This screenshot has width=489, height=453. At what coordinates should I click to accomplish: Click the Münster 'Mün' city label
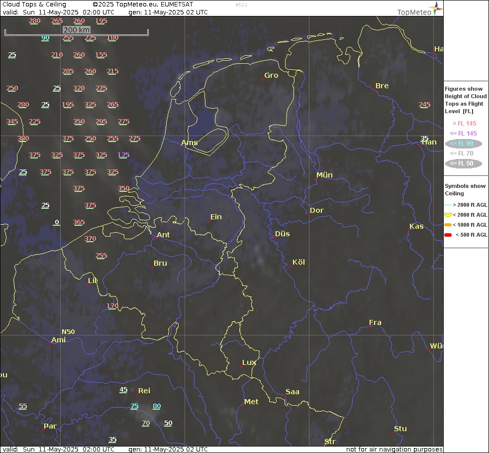pyautogui.click(x=324, y=175)
